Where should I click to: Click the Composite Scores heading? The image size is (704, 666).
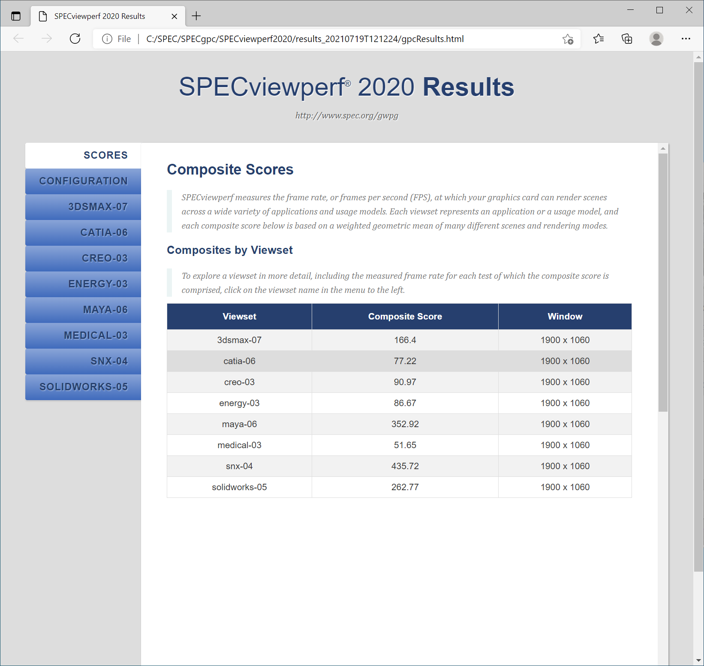[x=230, y=169]
